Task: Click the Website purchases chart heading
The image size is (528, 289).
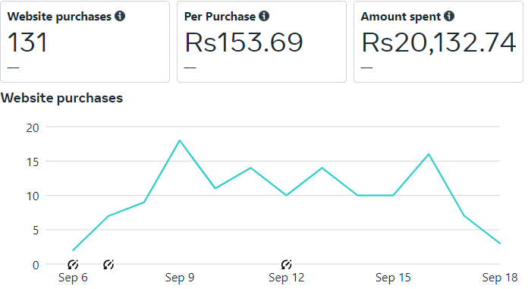Action: [62, 98]
